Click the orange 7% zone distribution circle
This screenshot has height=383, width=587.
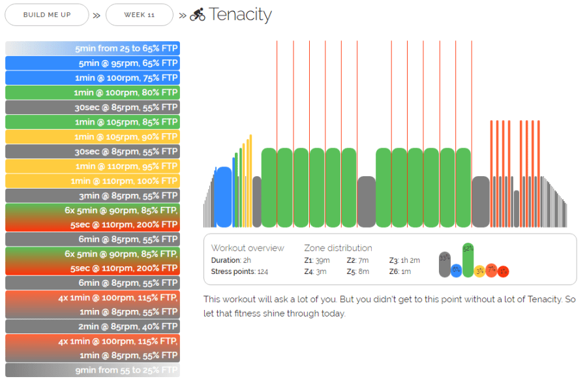491,270
